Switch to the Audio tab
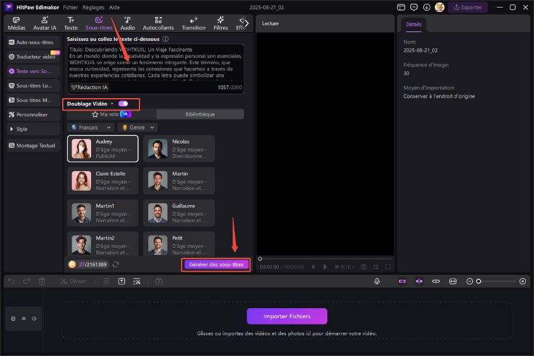The width and height of the screenshot is (534, 356). point(128,24)
